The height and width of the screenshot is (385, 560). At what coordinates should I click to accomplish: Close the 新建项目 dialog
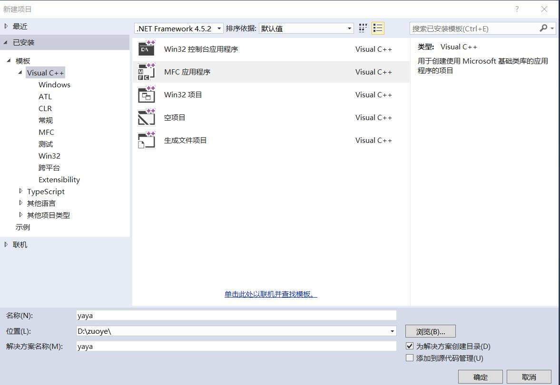click(544, 9)
